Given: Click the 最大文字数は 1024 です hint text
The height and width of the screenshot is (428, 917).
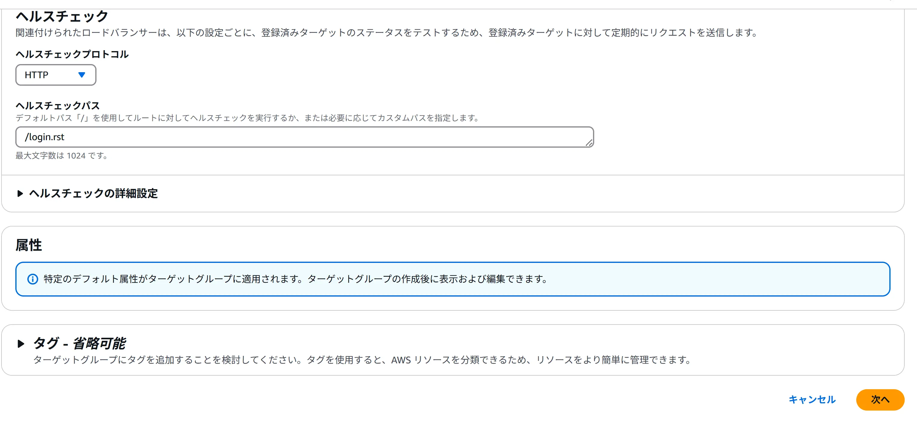Looking at the screenshot, I should [61, 156].
